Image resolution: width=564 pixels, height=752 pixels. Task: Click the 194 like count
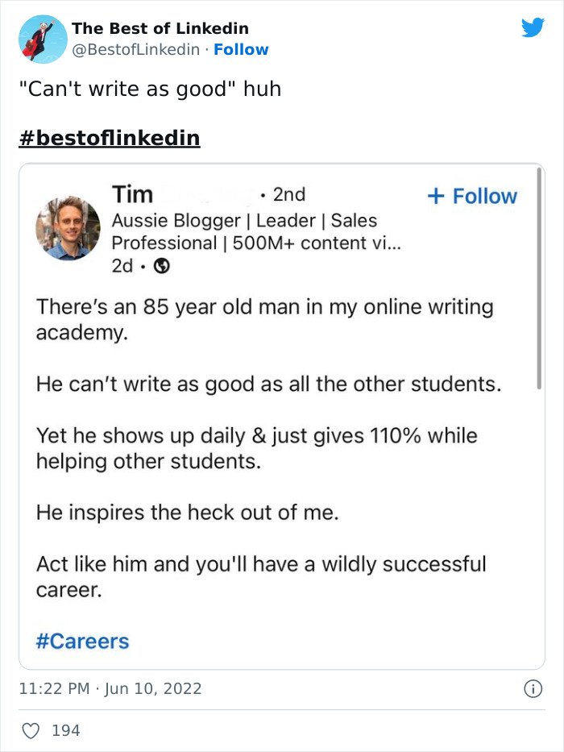pyautogui.click(x=67, y=729)
